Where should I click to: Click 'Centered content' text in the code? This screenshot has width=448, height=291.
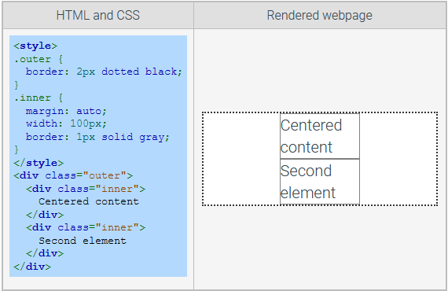click(89, 201)
